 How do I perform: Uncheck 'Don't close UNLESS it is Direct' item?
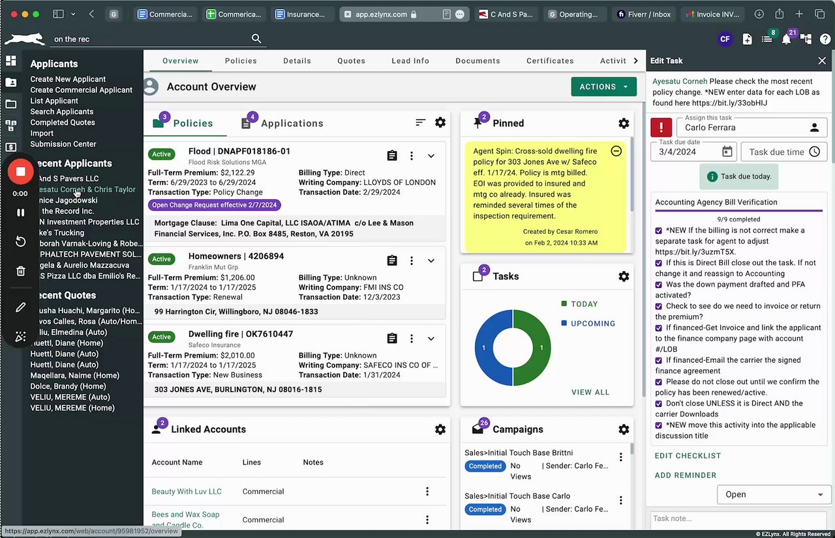click(x=659, y=403)
